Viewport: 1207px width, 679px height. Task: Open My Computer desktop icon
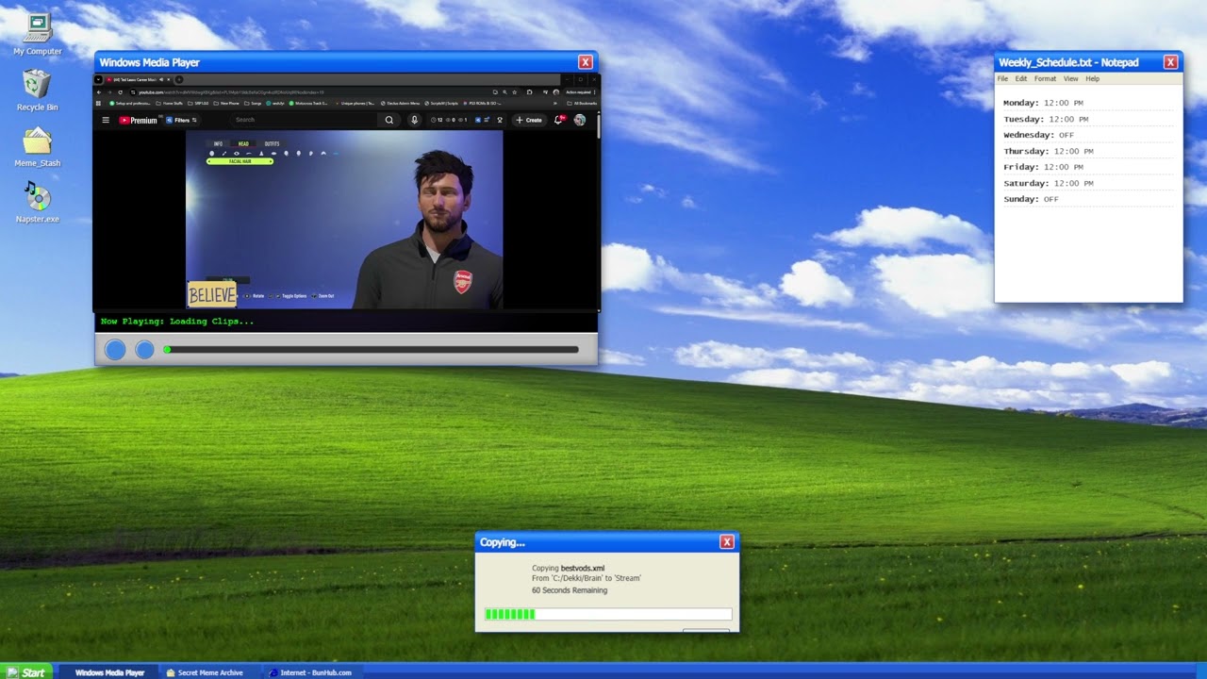(38, 34)
